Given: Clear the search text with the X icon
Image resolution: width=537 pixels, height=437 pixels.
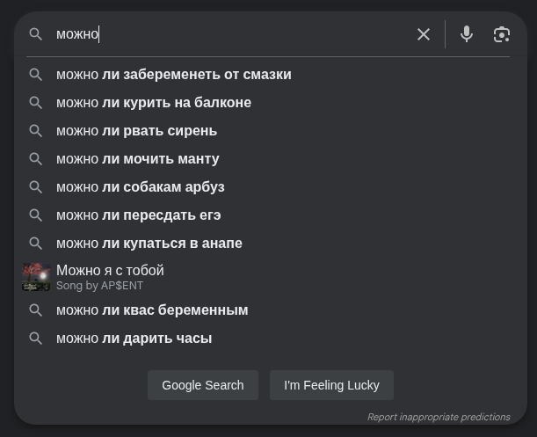Looking at the screenshot, I should click(424, 34).
